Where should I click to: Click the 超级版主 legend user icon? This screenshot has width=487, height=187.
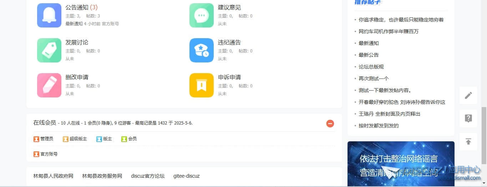click(66, 139)
